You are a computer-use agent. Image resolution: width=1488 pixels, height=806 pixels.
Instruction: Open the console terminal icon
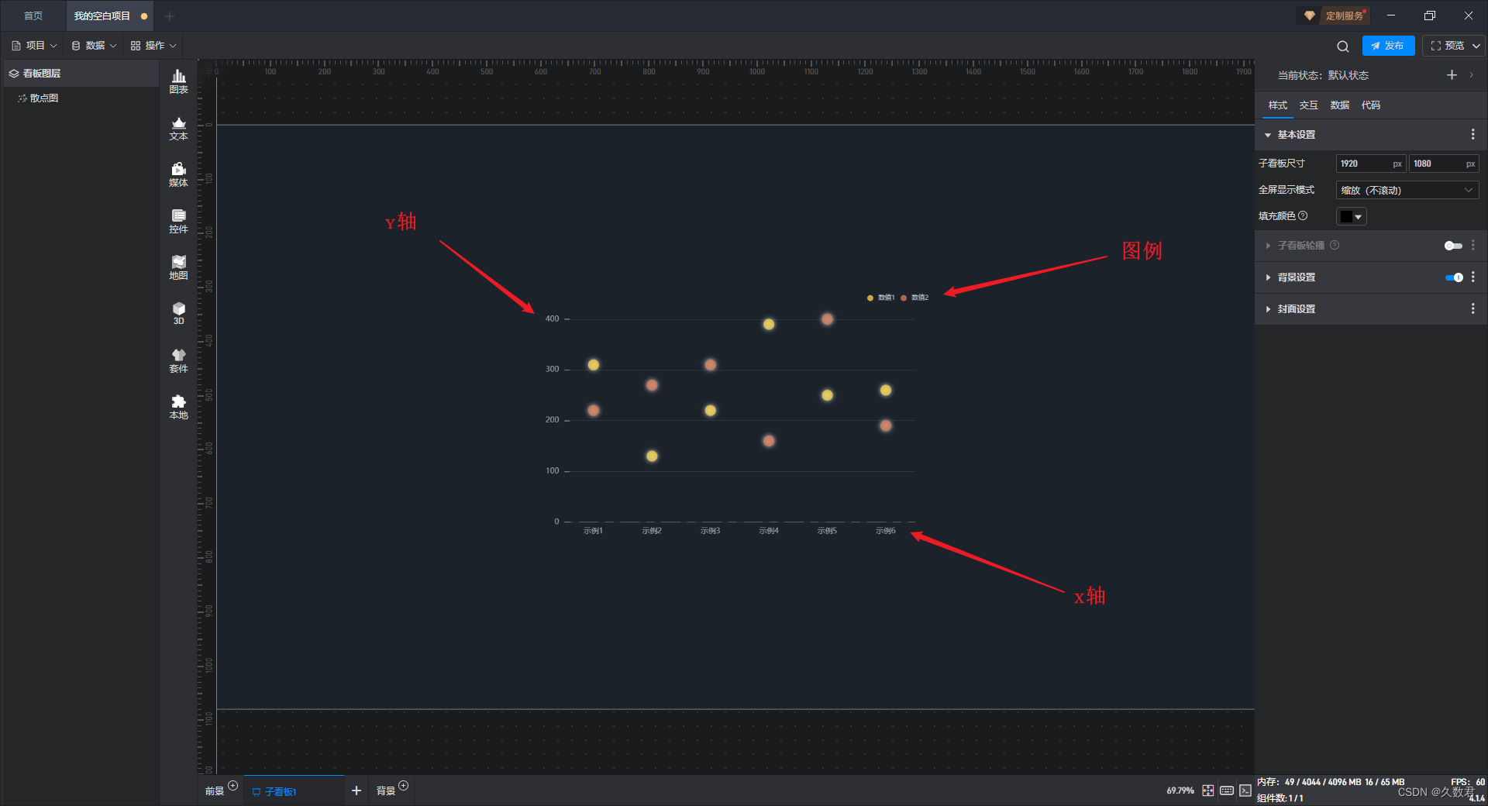[1245, 790]
